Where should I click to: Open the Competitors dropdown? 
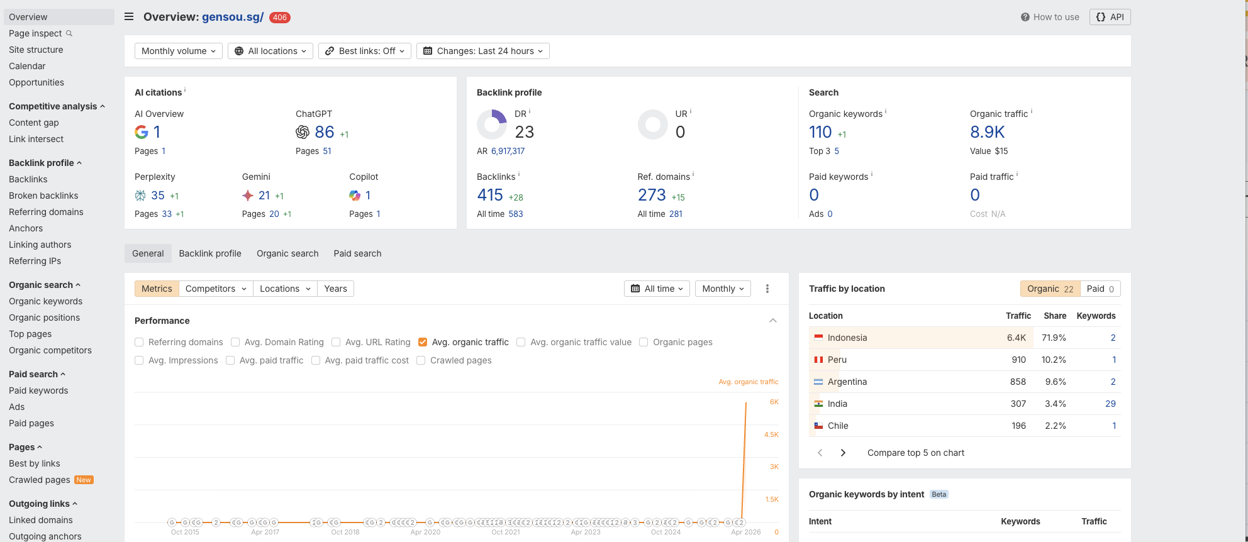click(x=216, y=289)
